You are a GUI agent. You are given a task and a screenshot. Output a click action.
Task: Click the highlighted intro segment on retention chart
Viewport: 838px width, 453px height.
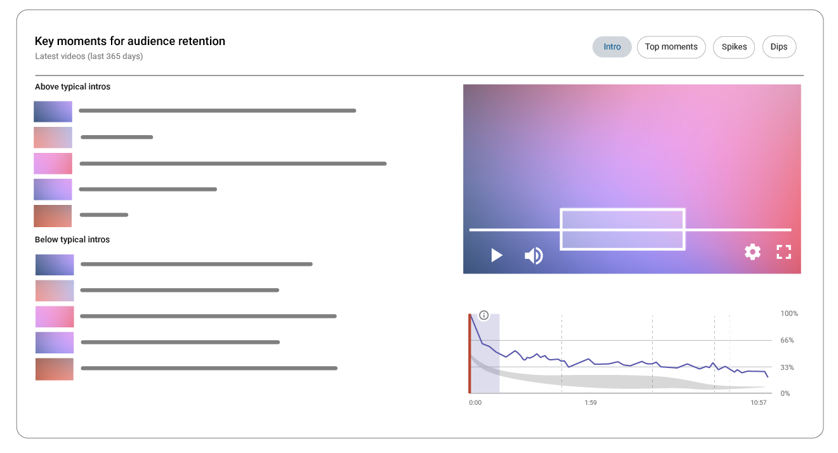(x=485, y=353)
